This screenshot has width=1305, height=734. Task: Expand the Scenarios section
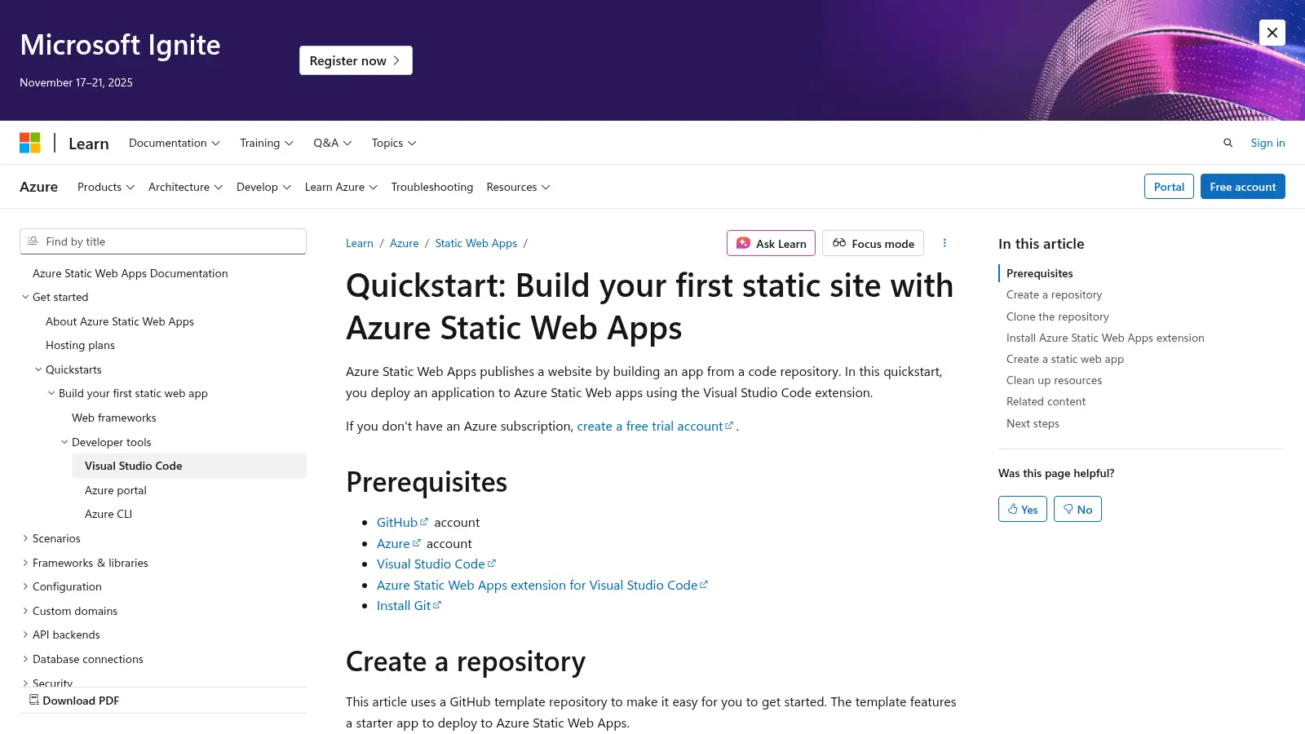[x=51, y=538]
